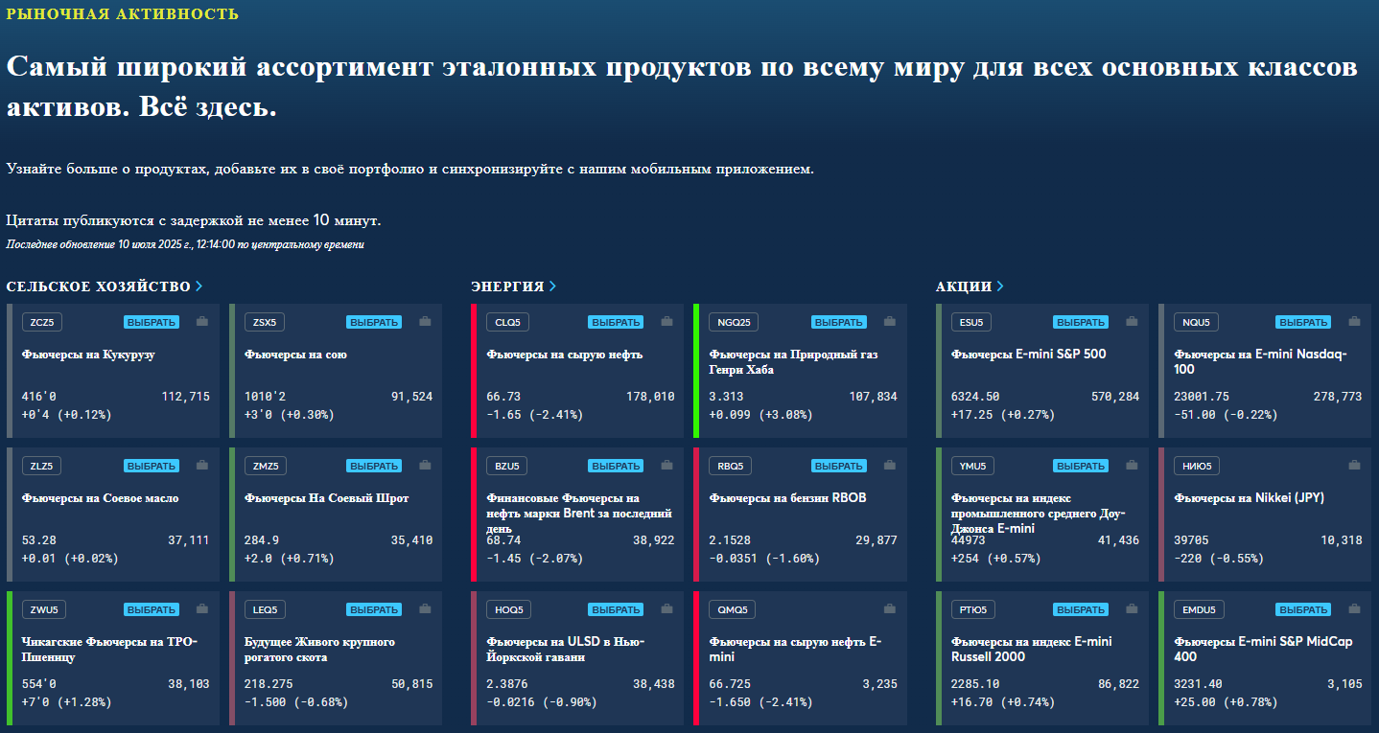Click briefcase icon on ZMZ5 soybean meal card

pyautogui.click(x=424, y=466)
